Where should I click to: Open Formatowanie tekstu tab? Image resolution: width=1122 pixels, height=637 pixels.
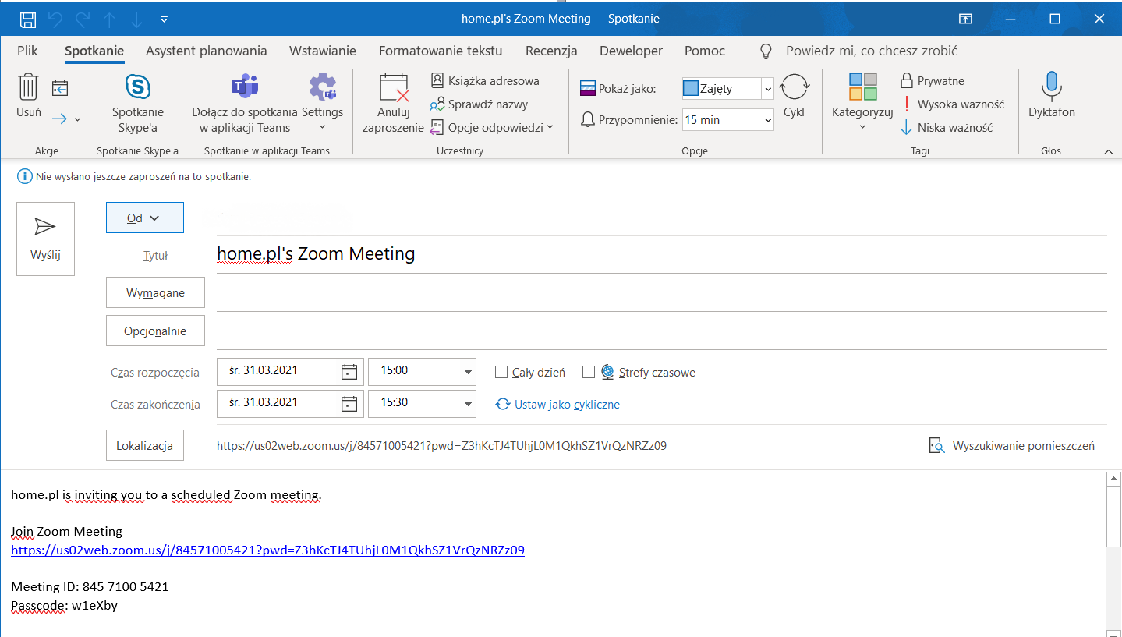coord(441,51)
